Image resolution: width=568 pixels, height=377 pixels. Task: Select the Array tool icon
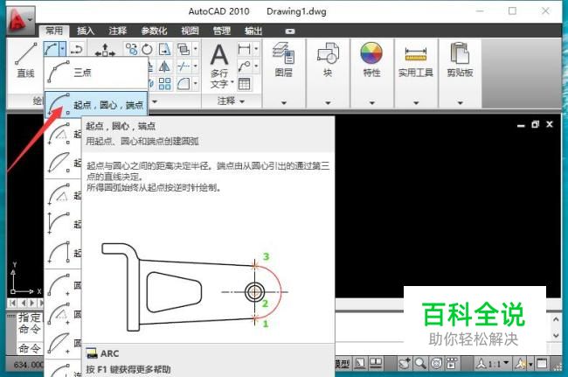point(164,84)
